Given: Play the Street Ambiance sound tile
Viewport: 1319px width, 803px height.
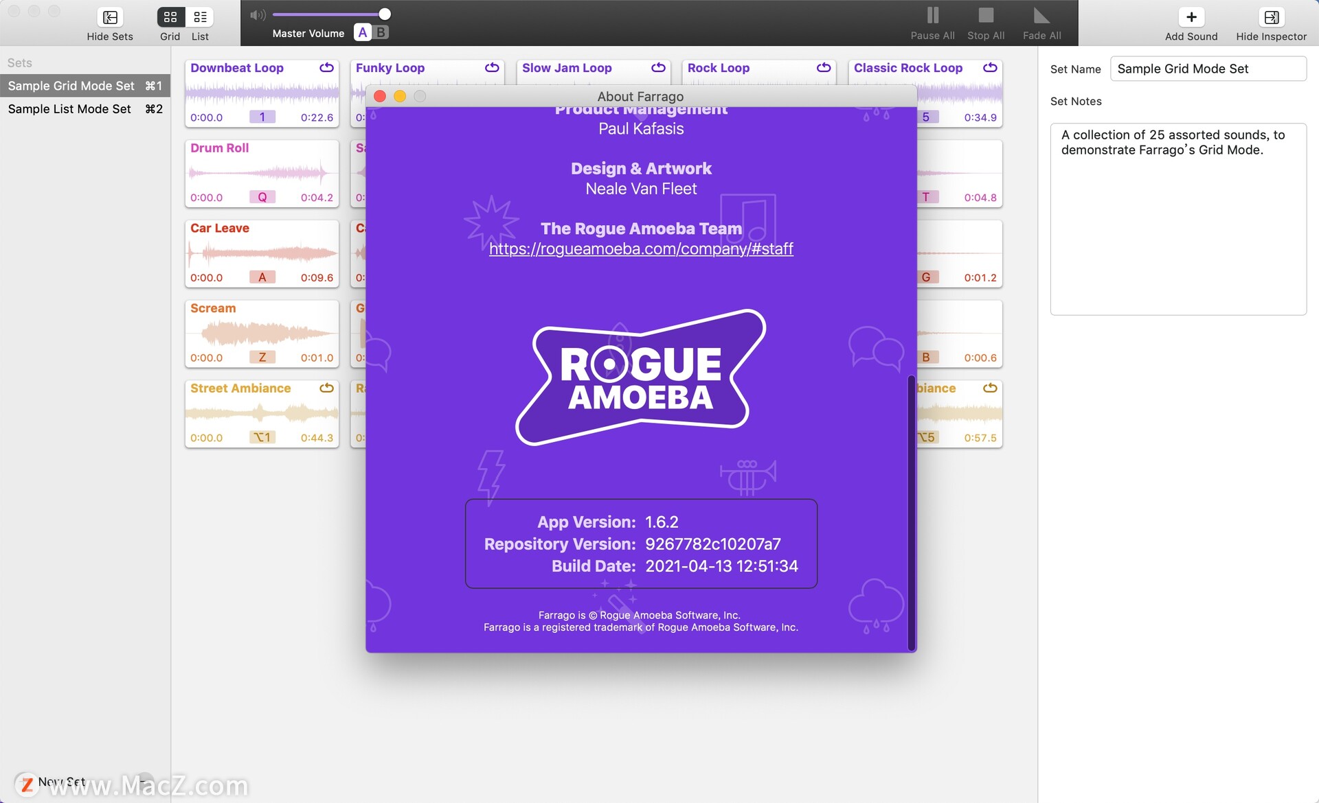Looking at the screenshot, I should tap(262, 413).
